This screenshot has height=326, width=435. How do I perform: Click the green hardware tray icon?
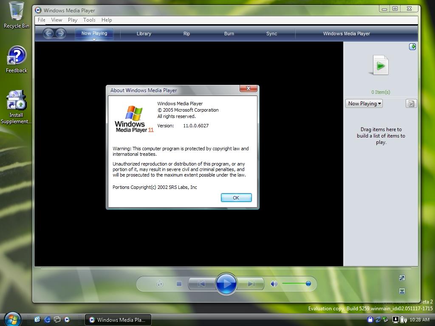coord(385,319)
